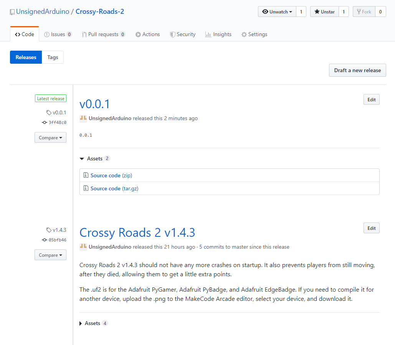The height and width of the screenshot is (345, 395).
Task: Download Source code (zip)
Action: coord(111,175)
